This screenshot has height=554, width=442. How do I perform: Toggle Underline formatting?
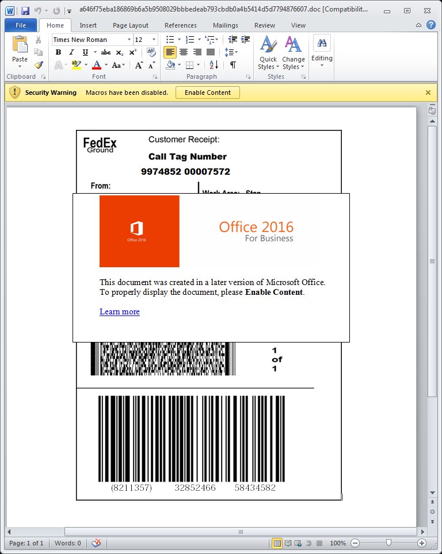click(x=85, y=52)
